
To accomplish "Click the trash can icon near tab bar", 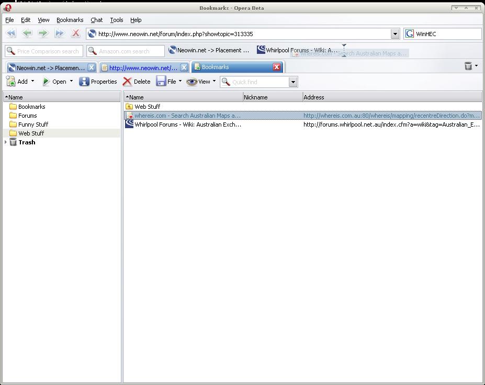I will [x=467, y=66].
